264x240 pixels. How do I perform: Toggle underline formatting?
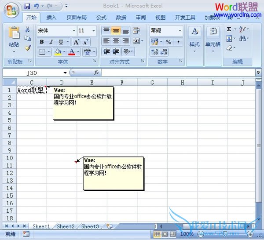click(x=61, y=42)
